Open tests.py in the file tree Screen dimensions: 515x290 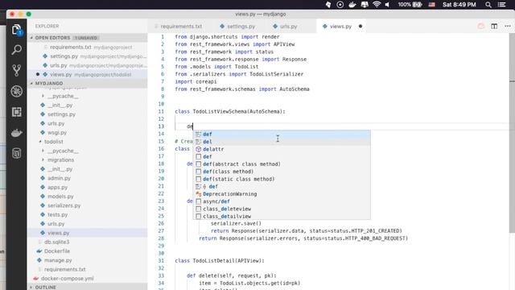coord(57,215)
